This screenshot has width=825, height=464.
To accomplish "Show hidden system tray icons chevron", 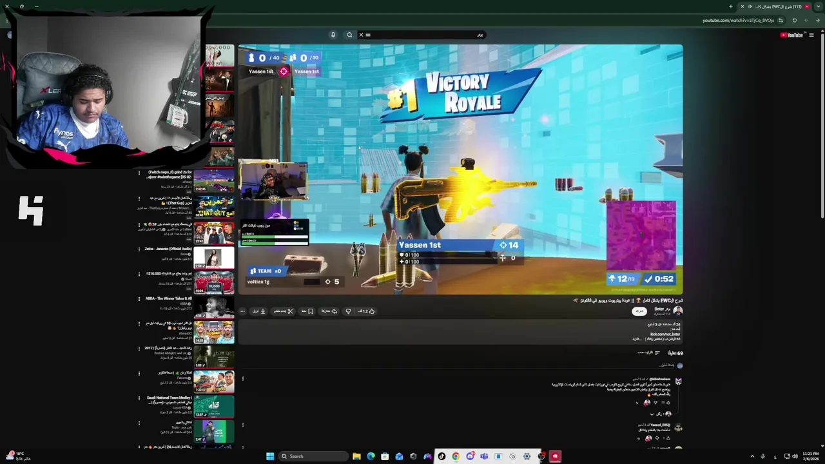I will click(752, 456).
